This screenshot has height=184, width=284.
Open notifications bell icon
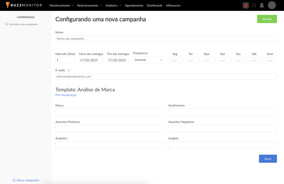pyautogui.click(x=262, y=5)
